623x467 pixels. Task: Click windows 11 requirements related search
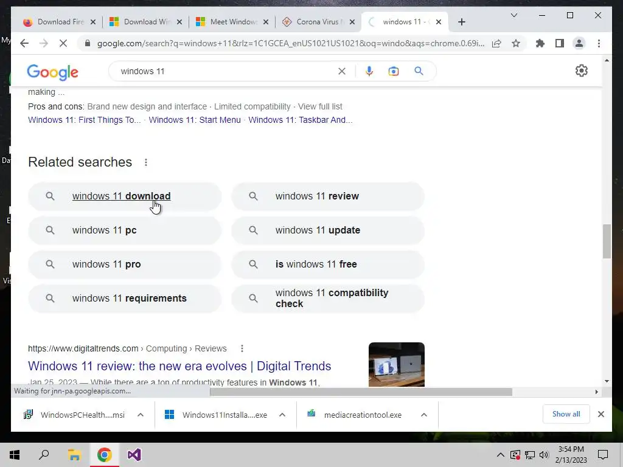point(125,299)
